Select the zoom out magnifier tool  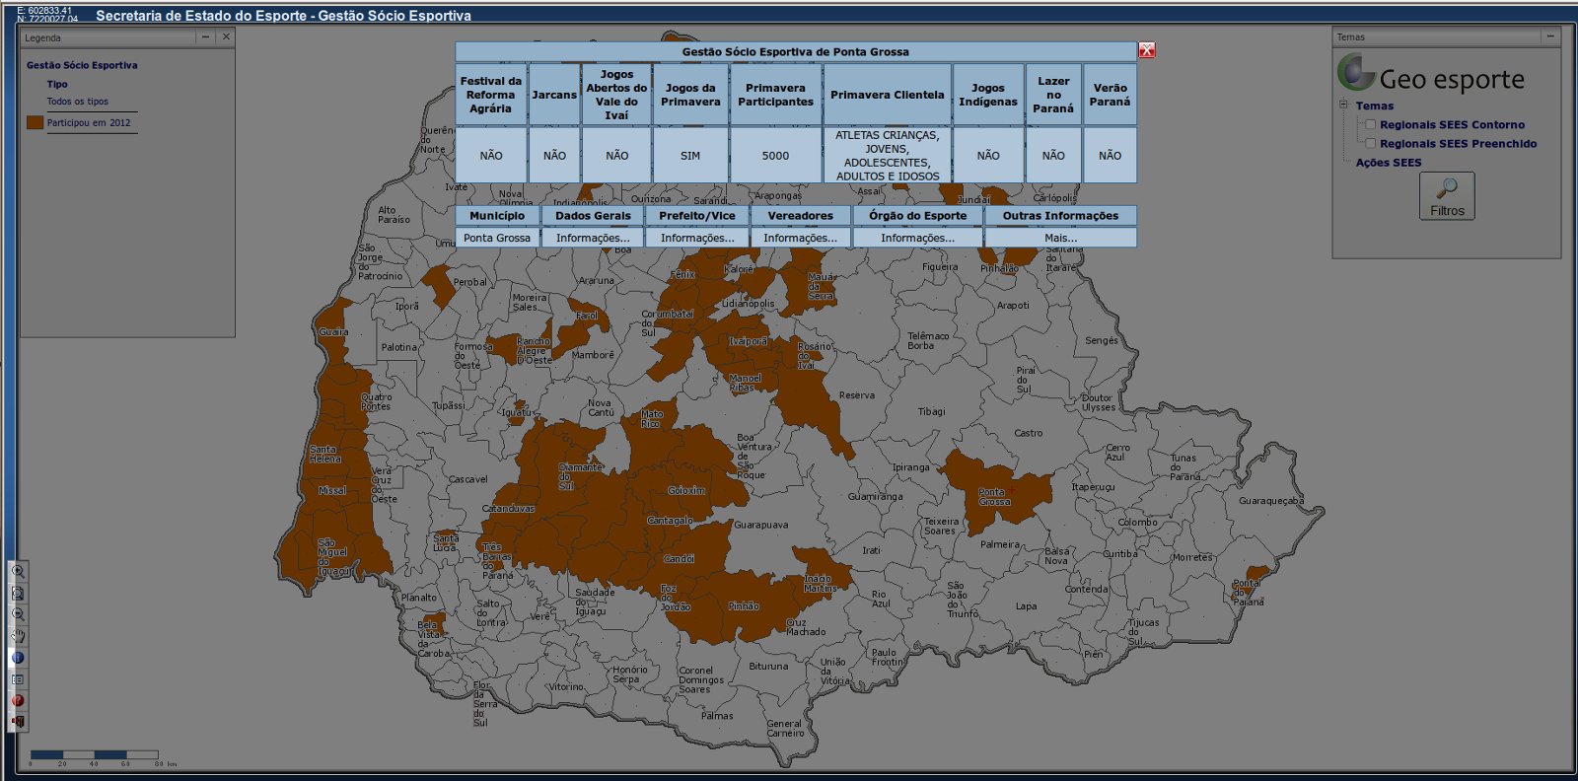(x=18, y=614)
